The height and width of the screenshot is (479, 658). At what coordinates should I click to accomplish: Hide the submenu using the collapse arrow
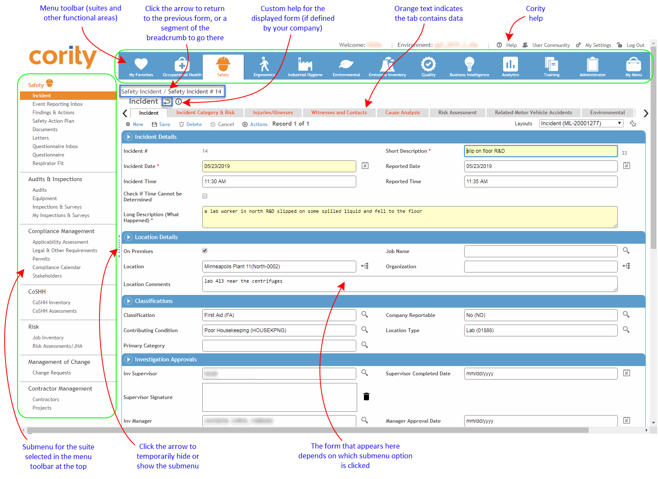pos(119,245)
